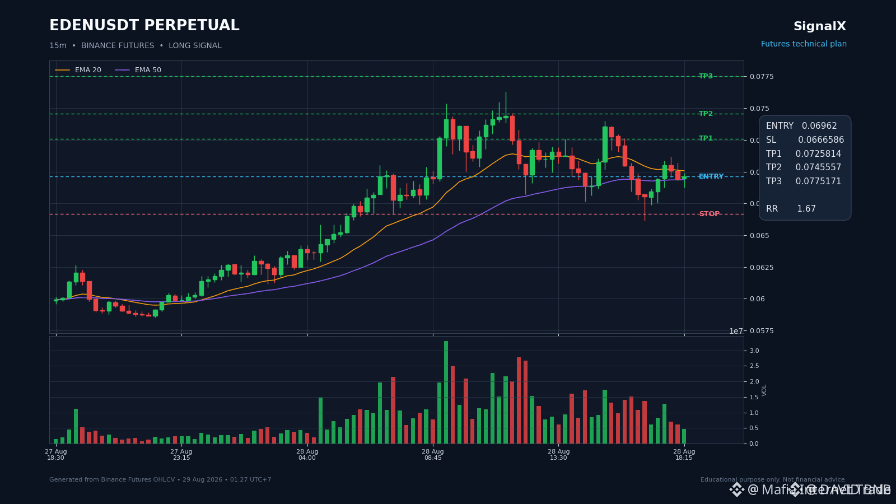Click the TP1 0.0725814 row in info box
This screenshot has height=504, width=896.
coord(804,154)
